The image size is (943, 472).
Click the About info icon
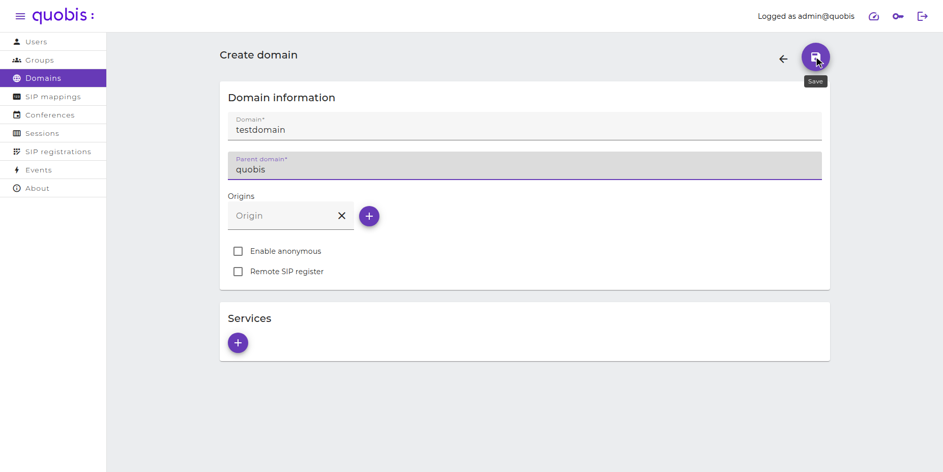(x=17, y=188)
